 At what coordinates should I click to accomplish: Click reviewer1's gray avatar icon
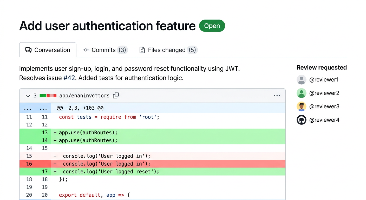point(301,80)
